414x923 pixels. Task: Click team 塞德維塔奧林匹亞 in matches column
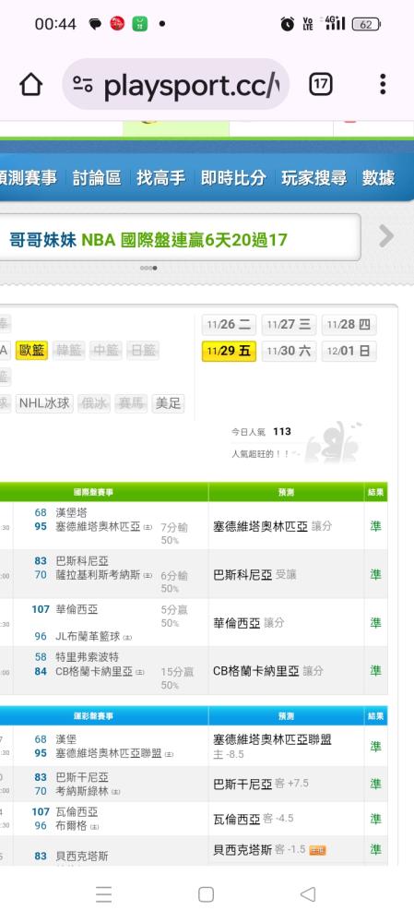click(98, 527)
